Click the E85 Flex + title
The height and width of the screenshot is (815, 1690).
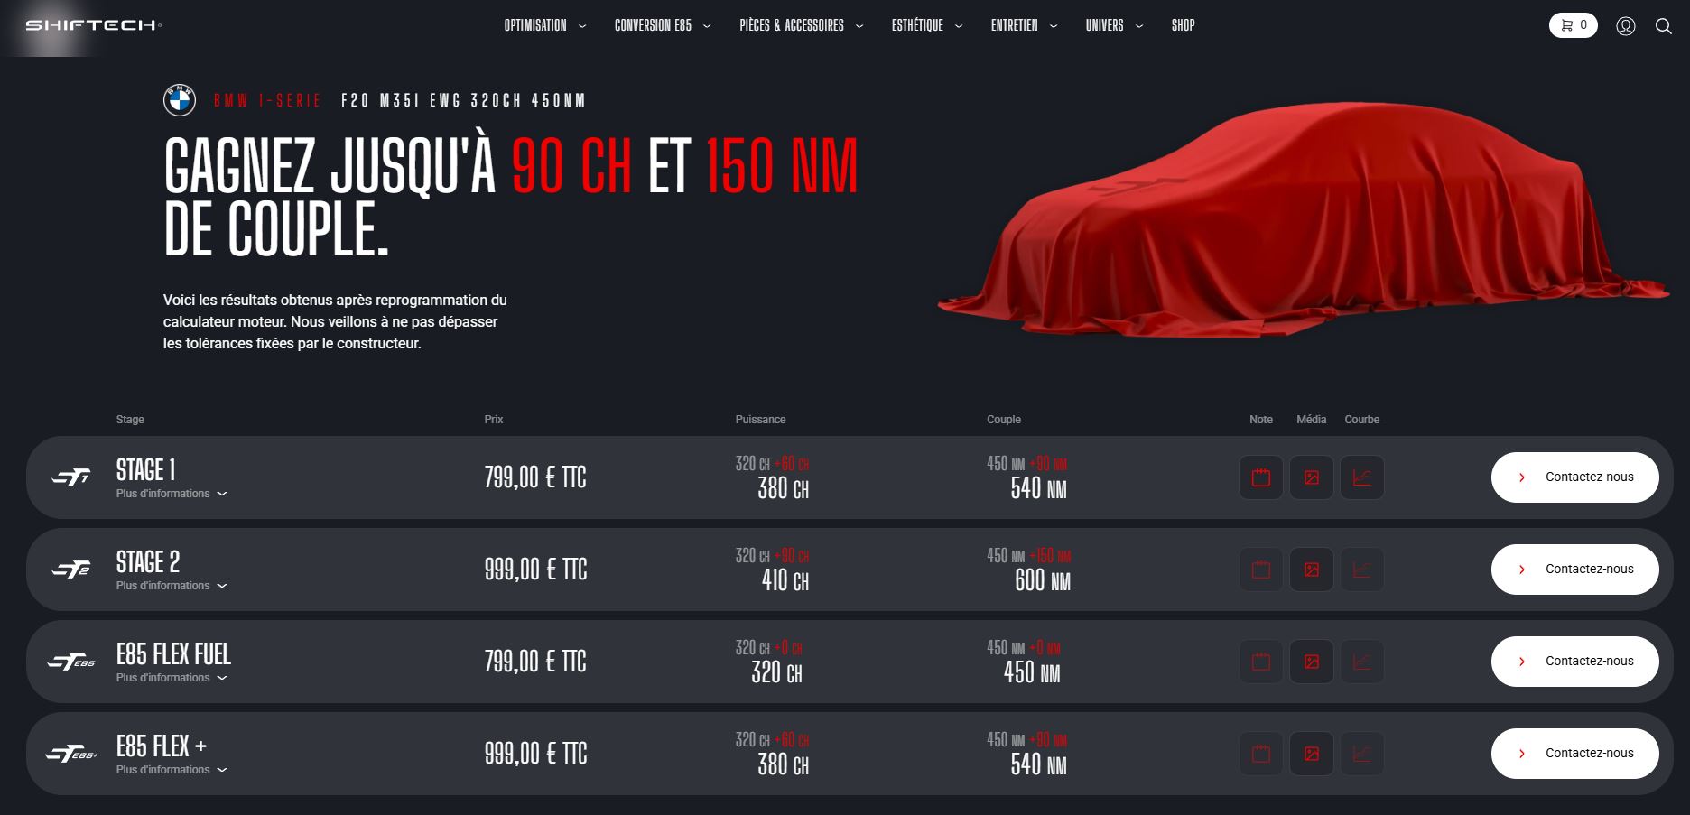coord(162,746)
